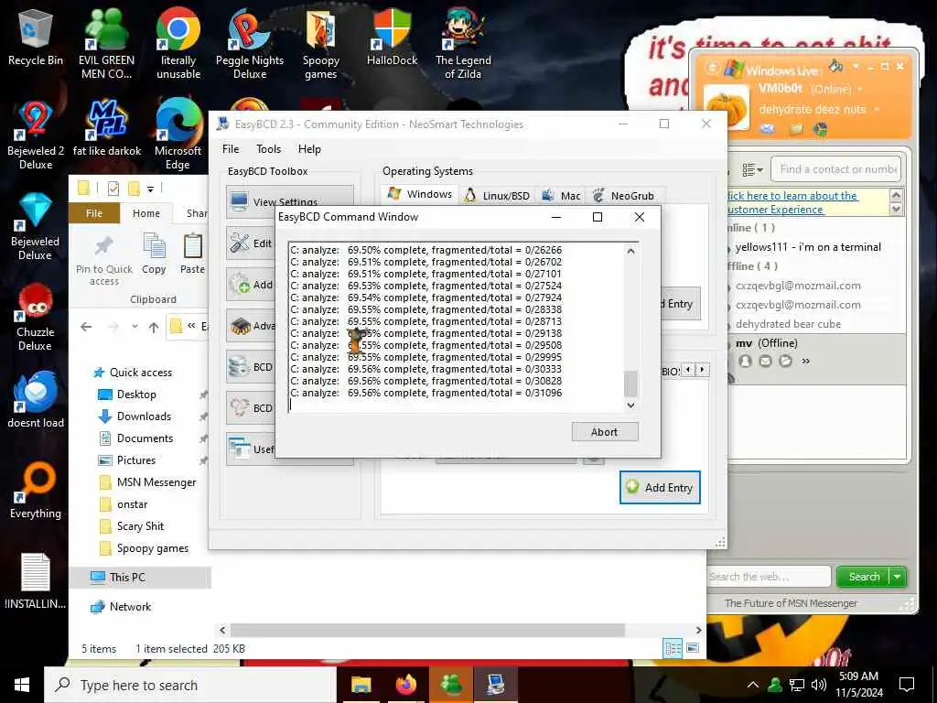The image size is (937, 703).
Task: Click Search button in Messenger
Action: point(864,577)
